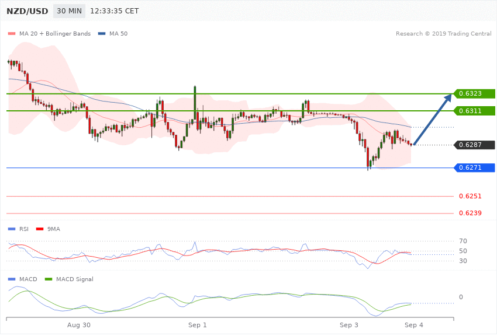Click the RSI legend color swatch

tap(12, 229)
